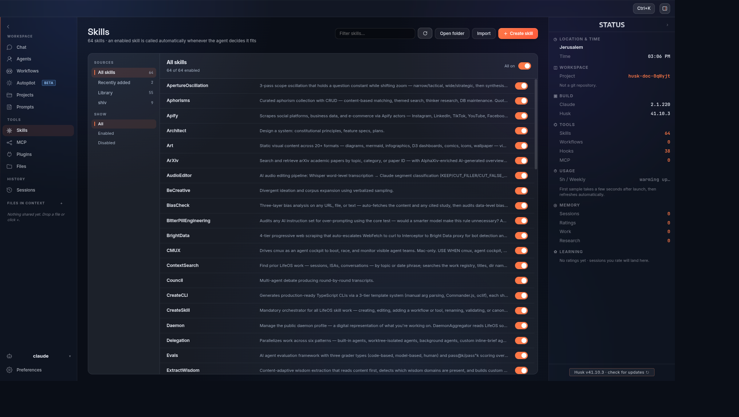
Task: Toggle the BrightData skill switch
Action: coord(521,236)
